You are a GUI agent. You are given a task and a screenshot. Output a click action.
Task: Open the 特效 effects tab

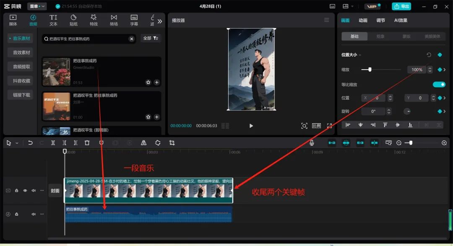click(x=94, y=20)
